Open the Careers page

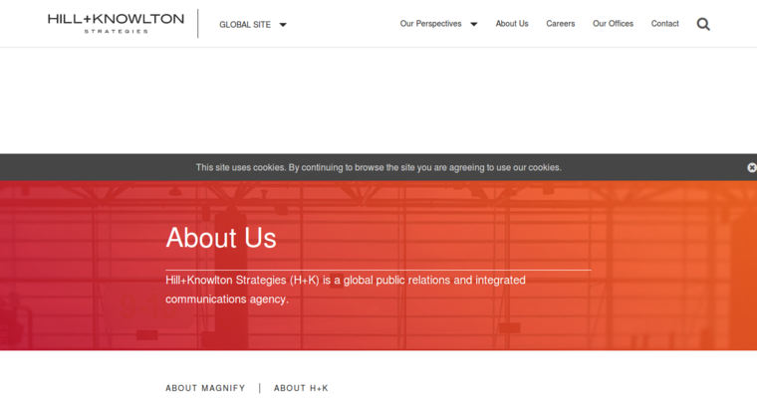tap(561, 24)
